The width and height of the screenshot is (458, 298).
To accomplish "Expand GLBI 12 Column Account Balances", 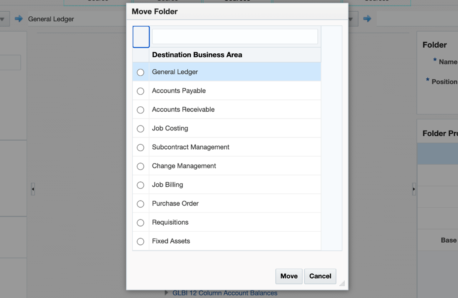I will pos(166,293).
